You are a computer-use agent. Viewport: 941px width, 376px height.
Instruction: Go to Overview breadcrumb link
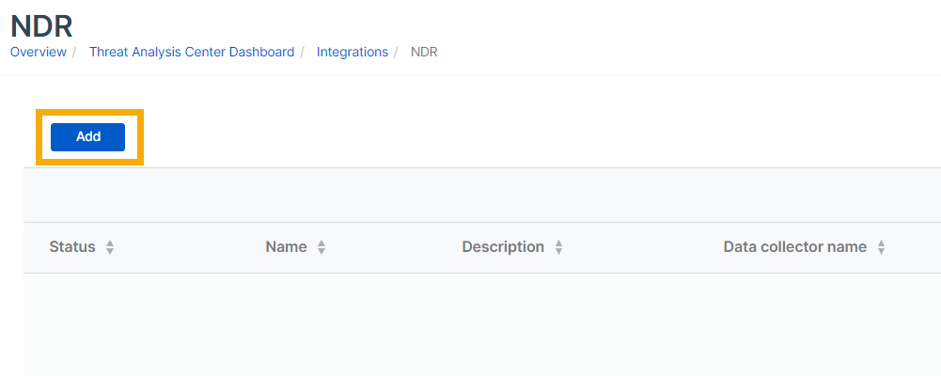click(x=39, y=52)
